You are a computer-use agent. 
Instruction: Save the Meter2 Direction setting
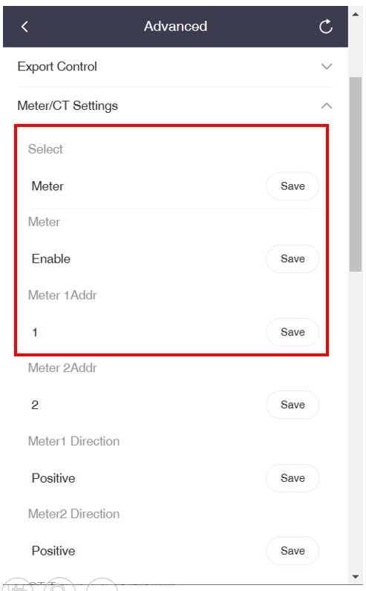[293, 551]
